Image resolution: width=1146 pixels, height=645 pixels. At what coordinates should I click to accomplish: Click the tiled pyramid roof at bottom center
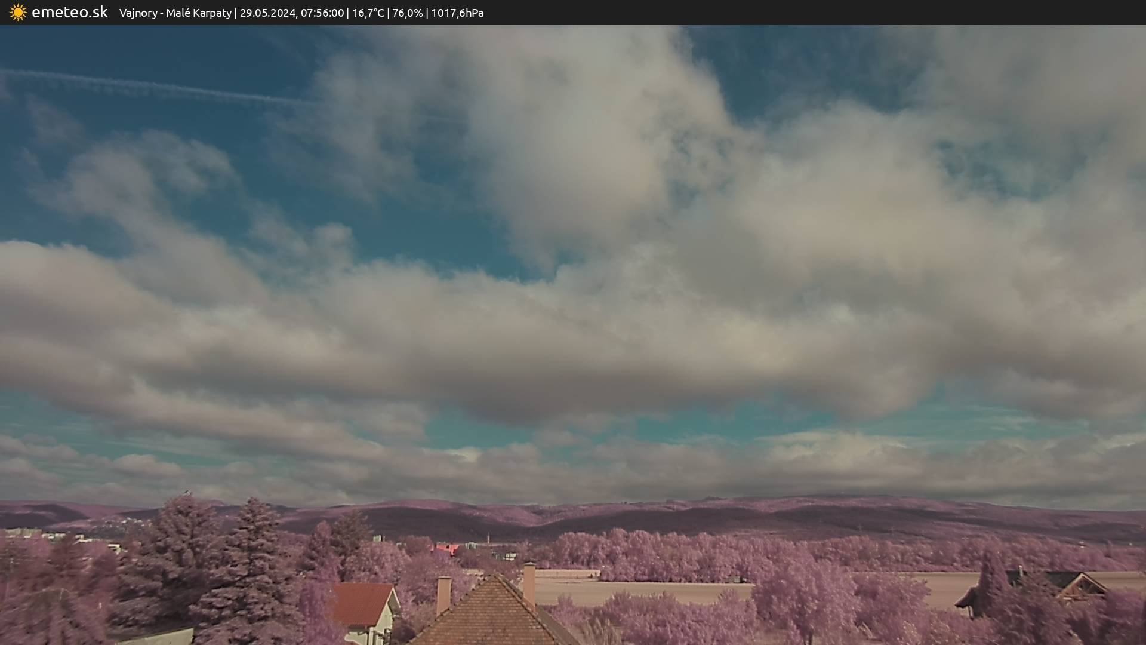tap(489, 615)
